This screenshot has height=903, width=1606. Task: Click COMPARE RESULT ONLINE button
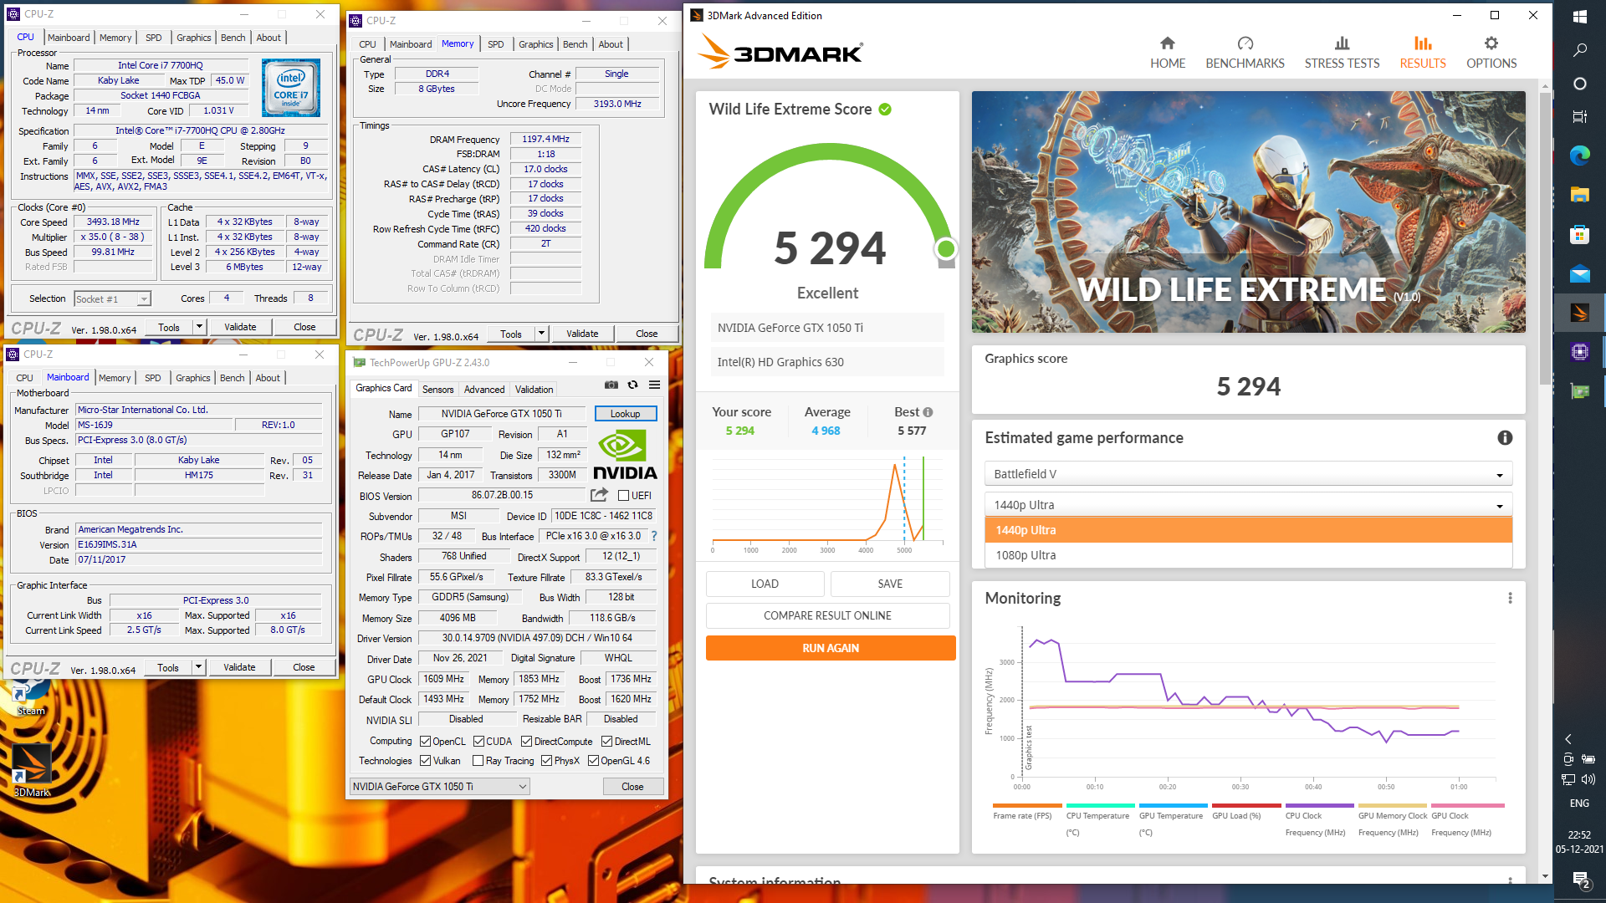(x=827, y=615)
